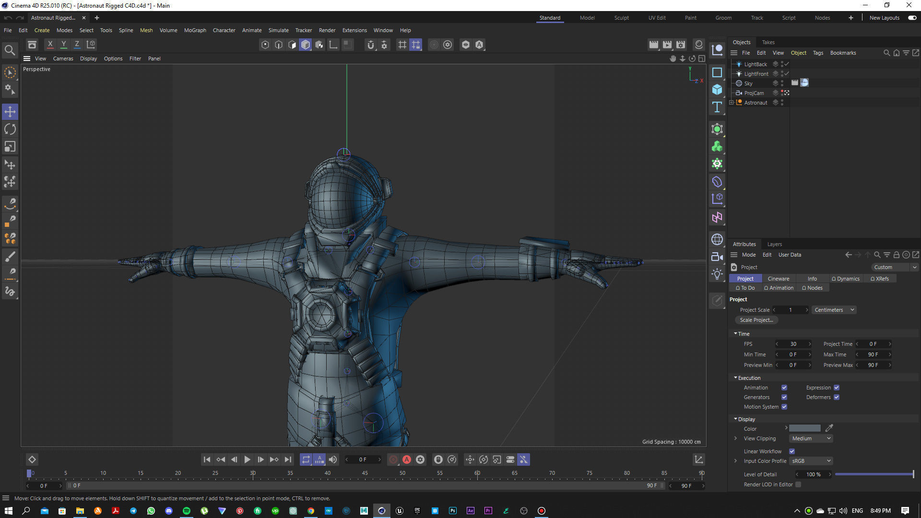This screenshot has height=518, width=921.
Task: Add a Cube primitive object
Action: pyautogui.click(x=717, y=90)
